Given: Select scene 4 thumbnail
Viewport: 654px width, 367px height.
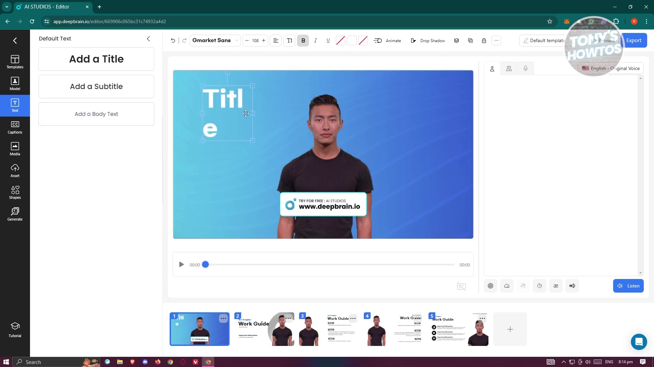Looking at the screenshot, I should tap(394, 329).
